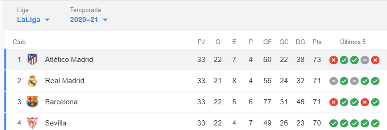This screenshot has width=387, height=130.
Task: Open the 2020–21 season dropdown
Action: (89, 20)
